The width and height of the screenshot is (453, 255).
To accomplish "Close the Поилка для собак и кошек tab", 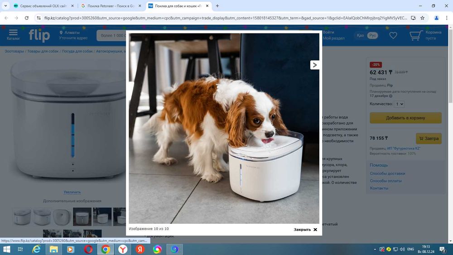I will click(207, 6).
